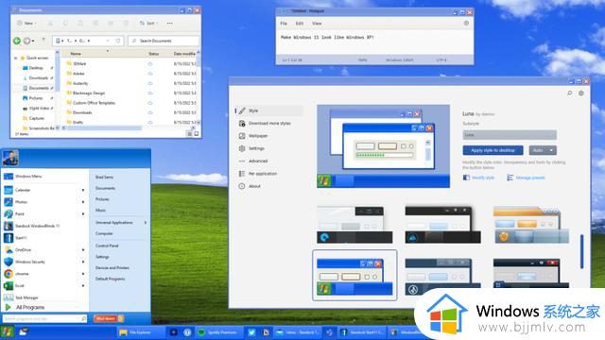Select Wallpaper in WindowBlinds sidebar
Viewport: 605px width, 340px height.
pos(269,136)
